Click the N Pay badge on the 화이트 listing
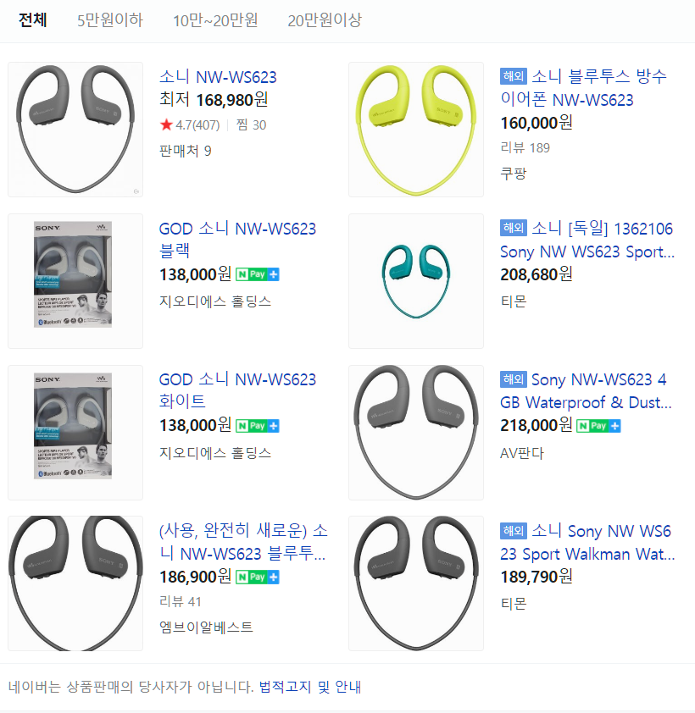This screenshot has width=695, height=713. [257, 426]
